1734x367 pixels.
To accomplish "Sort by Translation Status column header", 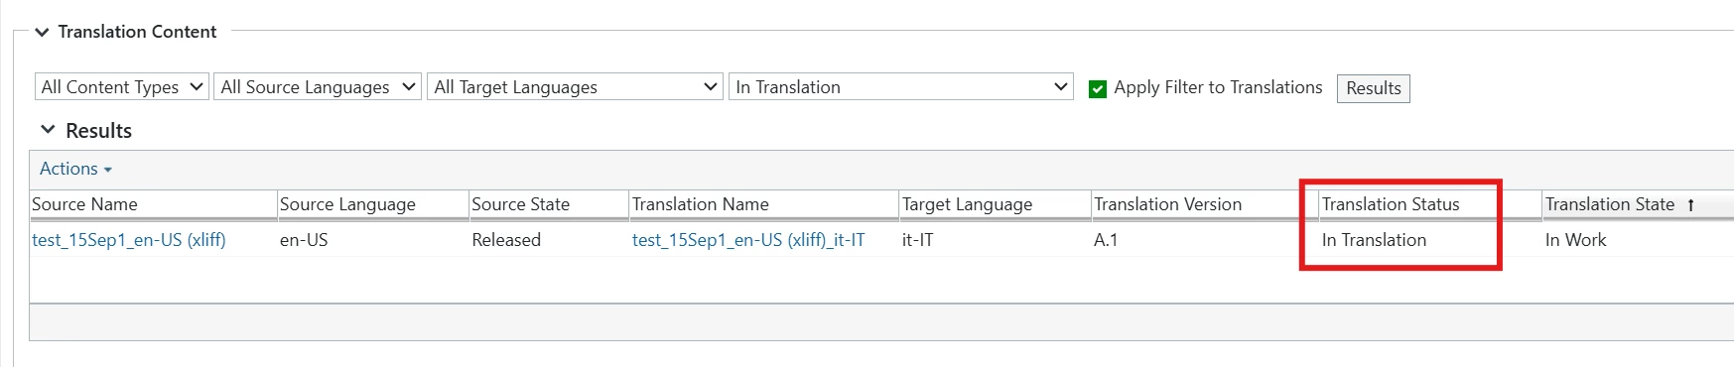I will pos(1390,204).
